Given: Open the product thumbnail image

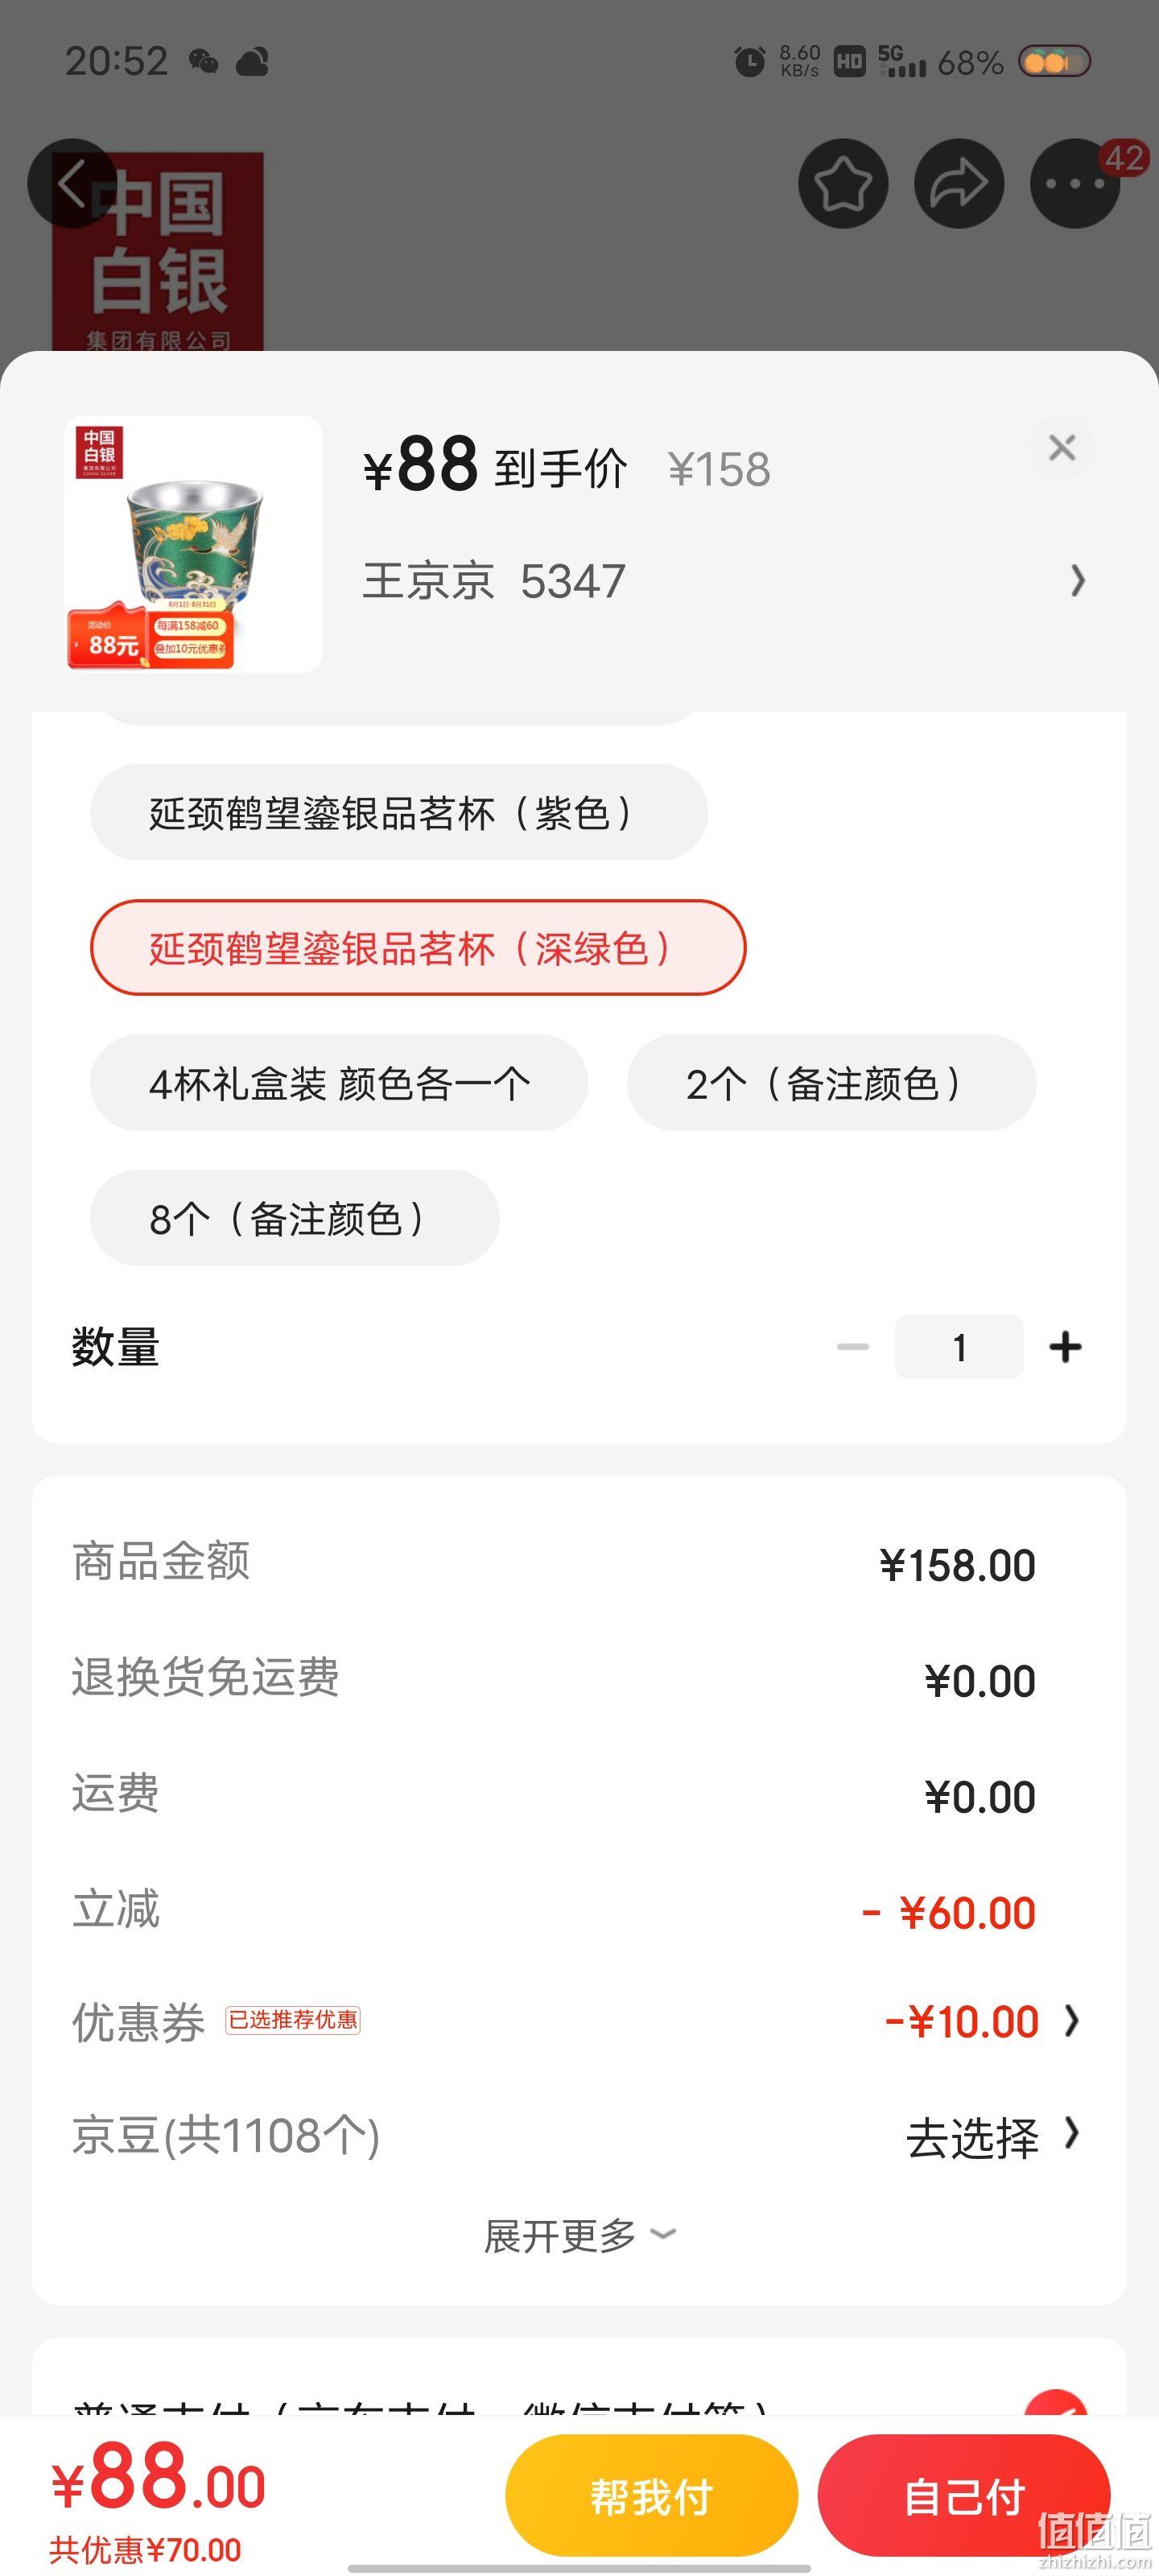Looking at the screenshot, I should tap(193, 544).
